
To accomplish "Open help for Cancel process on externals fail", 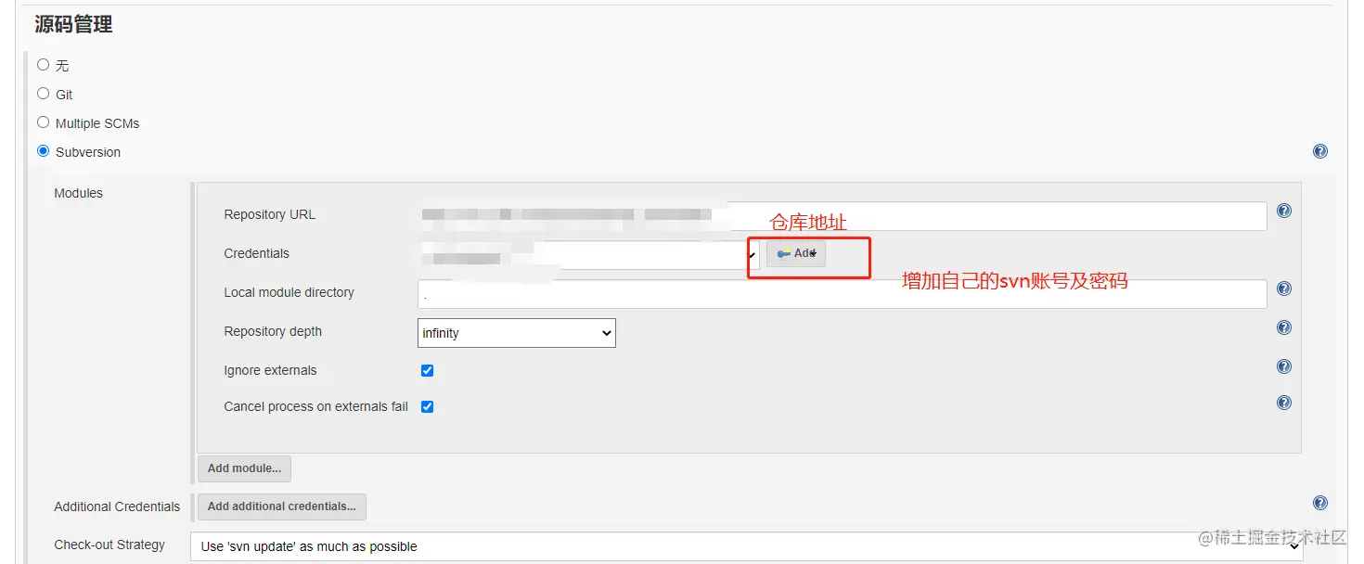I will [x=1283, y=402].
